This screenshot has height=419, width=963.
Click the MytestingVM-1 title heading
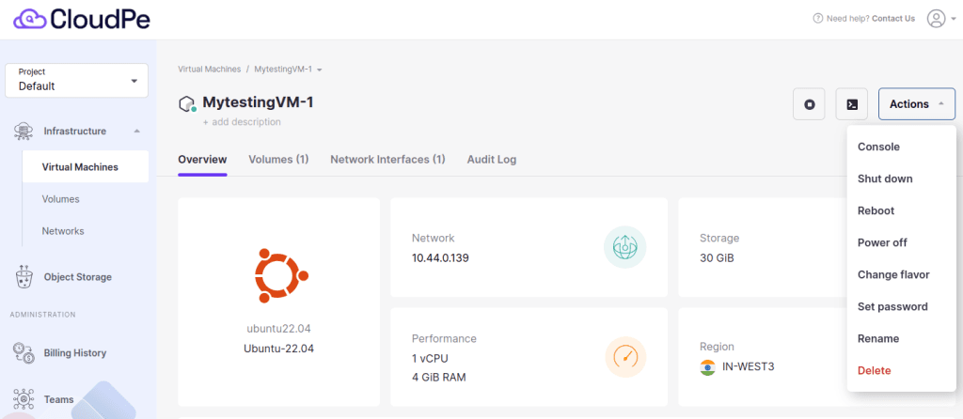point(258,102)
